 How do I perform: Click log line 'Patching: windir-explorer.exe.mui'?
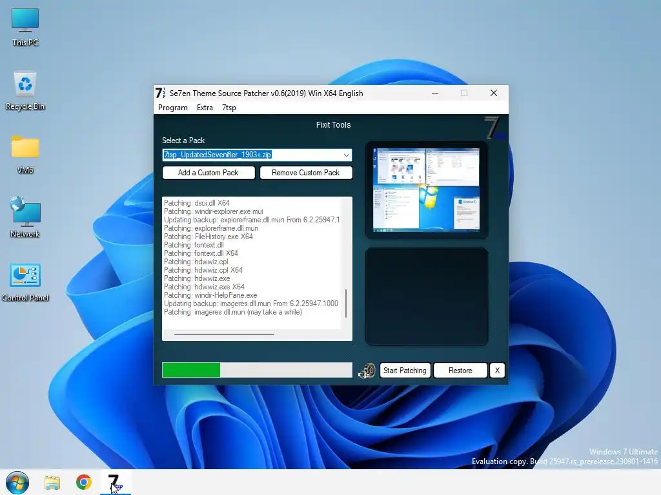213,211
